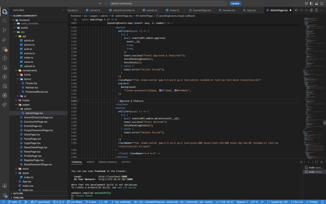Toggle Go Live server in status bar
Viewport: 326px width, 204px height.
click(x=297, y=202)
